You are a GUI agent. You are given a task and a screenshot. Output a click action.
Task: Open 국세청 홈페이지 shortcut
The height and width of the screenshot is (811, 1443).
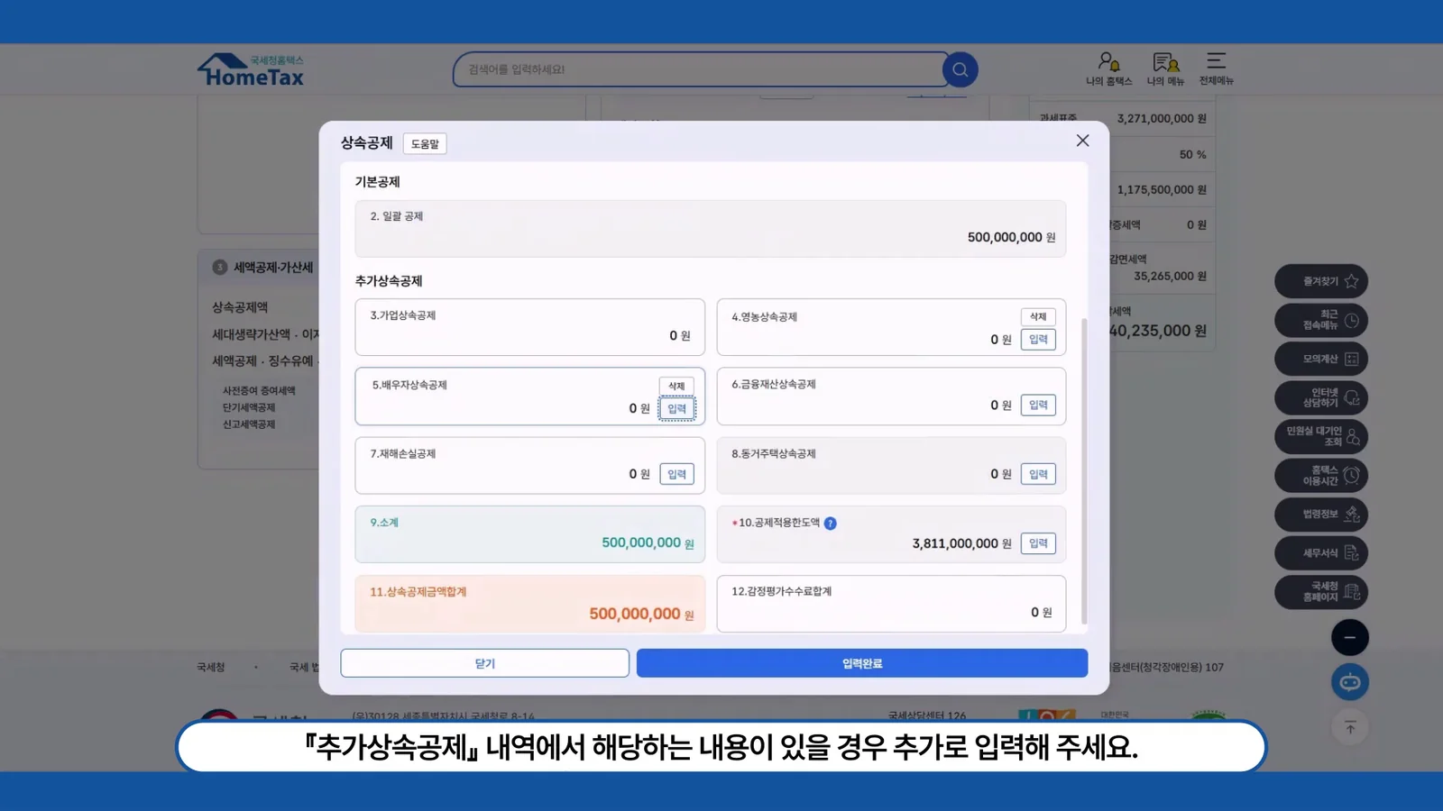(1321, 591)
